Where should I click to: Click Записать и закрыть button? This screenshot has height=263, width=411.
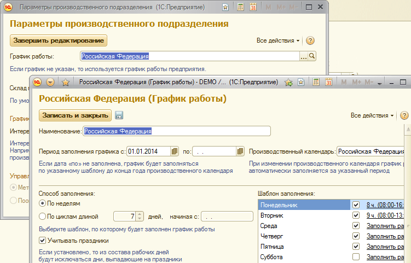(x=75, y=115)
